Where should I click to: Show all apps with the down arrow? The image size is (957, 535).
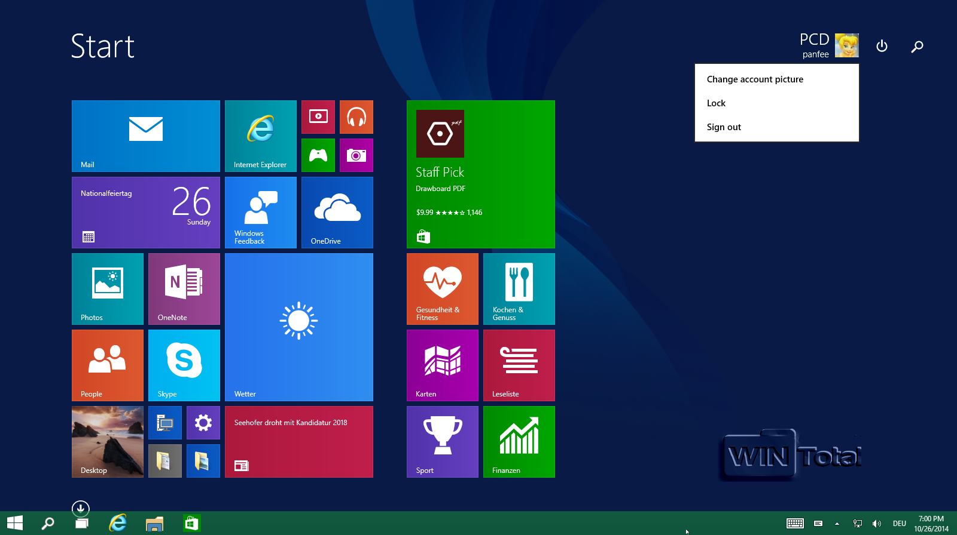point(81,509)
